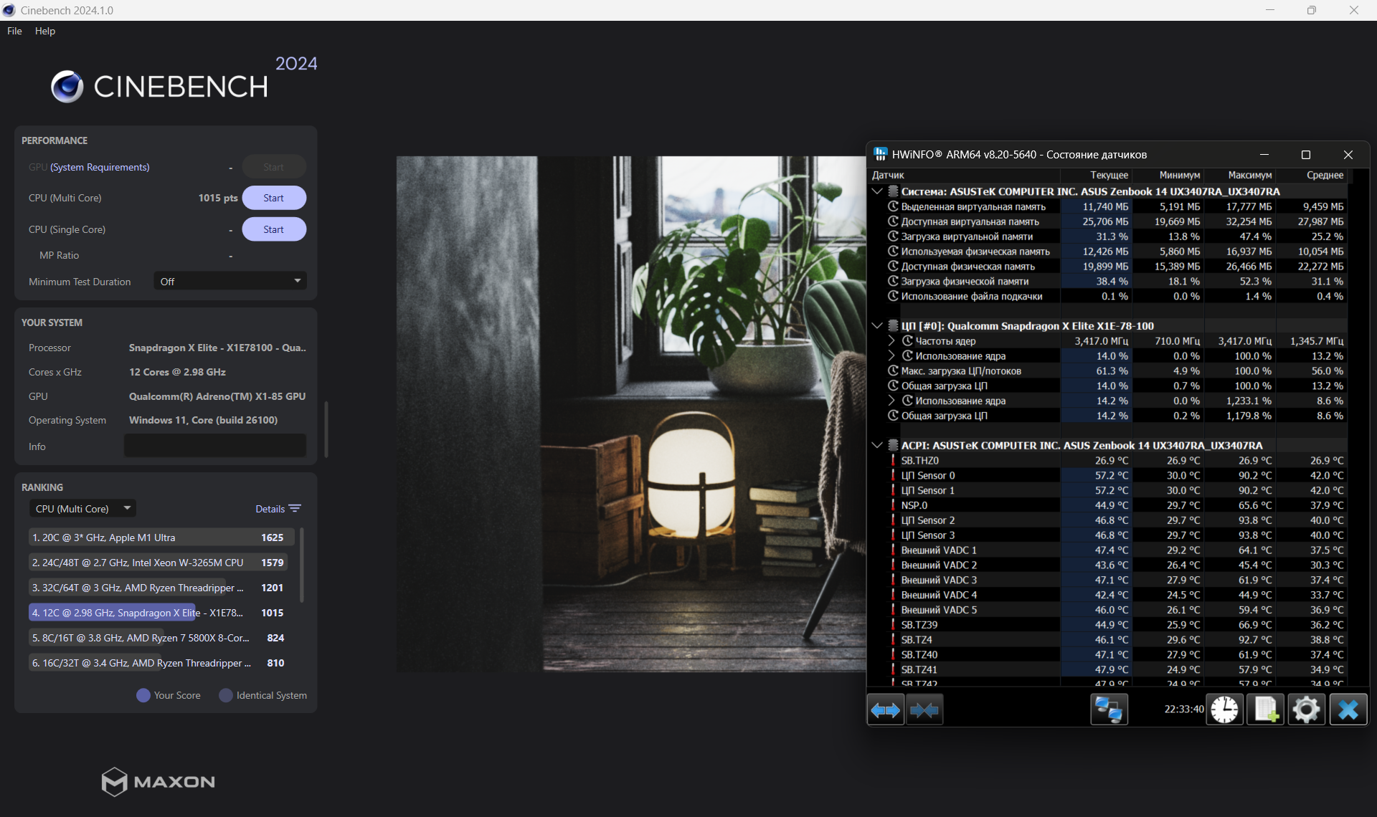Click HWiNFO app icon in title bar
The image size is (1377, 817).
pos(880,154)
